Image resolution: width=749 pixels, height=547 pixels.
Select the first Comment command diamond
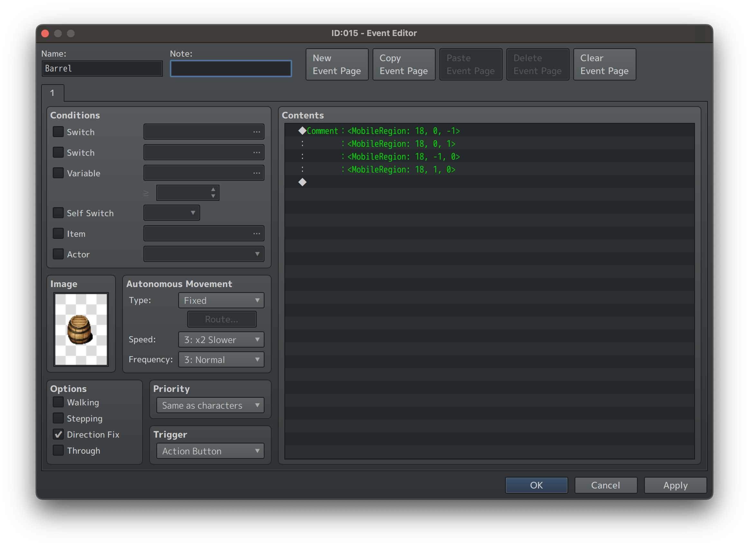[x=302, y=131]
